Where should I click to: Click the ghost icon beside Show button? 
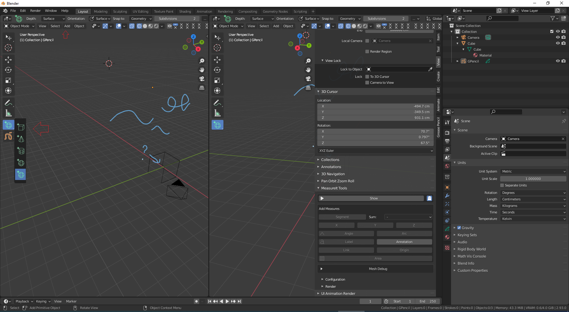point(429,198)
